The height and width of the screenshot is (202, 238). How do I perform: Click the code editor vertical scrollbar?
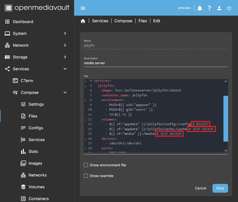(x=226, y=118)
